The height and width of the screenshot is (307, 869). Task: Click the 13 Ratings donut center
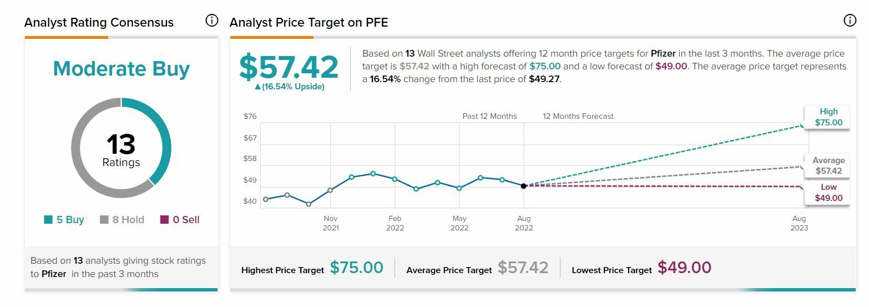121,148
